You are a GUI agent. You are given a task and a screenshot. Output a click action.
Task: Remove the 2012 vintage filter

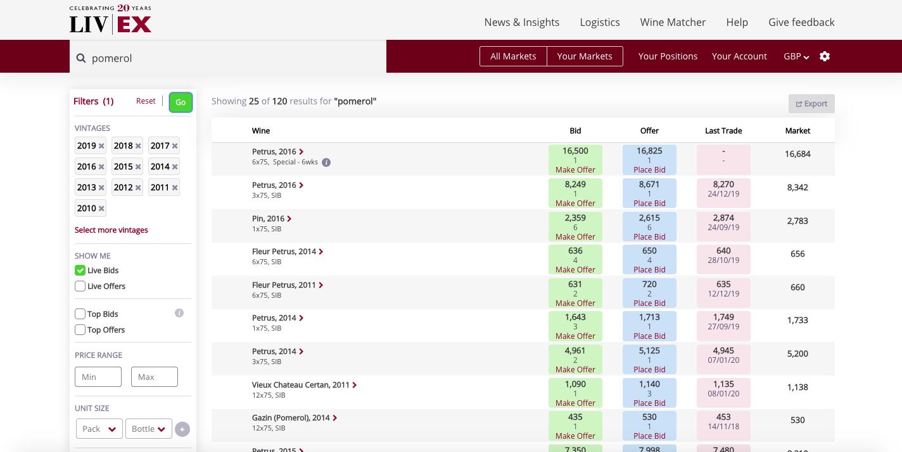click(138, 188)
